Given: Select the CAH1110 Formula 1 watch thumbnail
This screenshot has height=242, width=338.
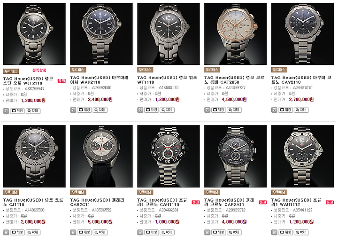Looking at the screenshot, I should point(169,156).
